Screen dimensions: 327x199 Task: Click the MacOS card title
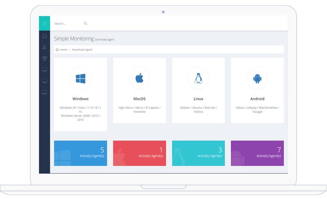tap(139, 99)
